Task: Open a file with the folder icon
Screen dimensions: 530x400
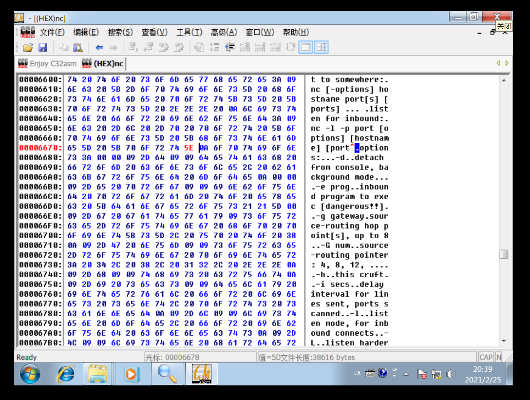Action: click(28, 47)
